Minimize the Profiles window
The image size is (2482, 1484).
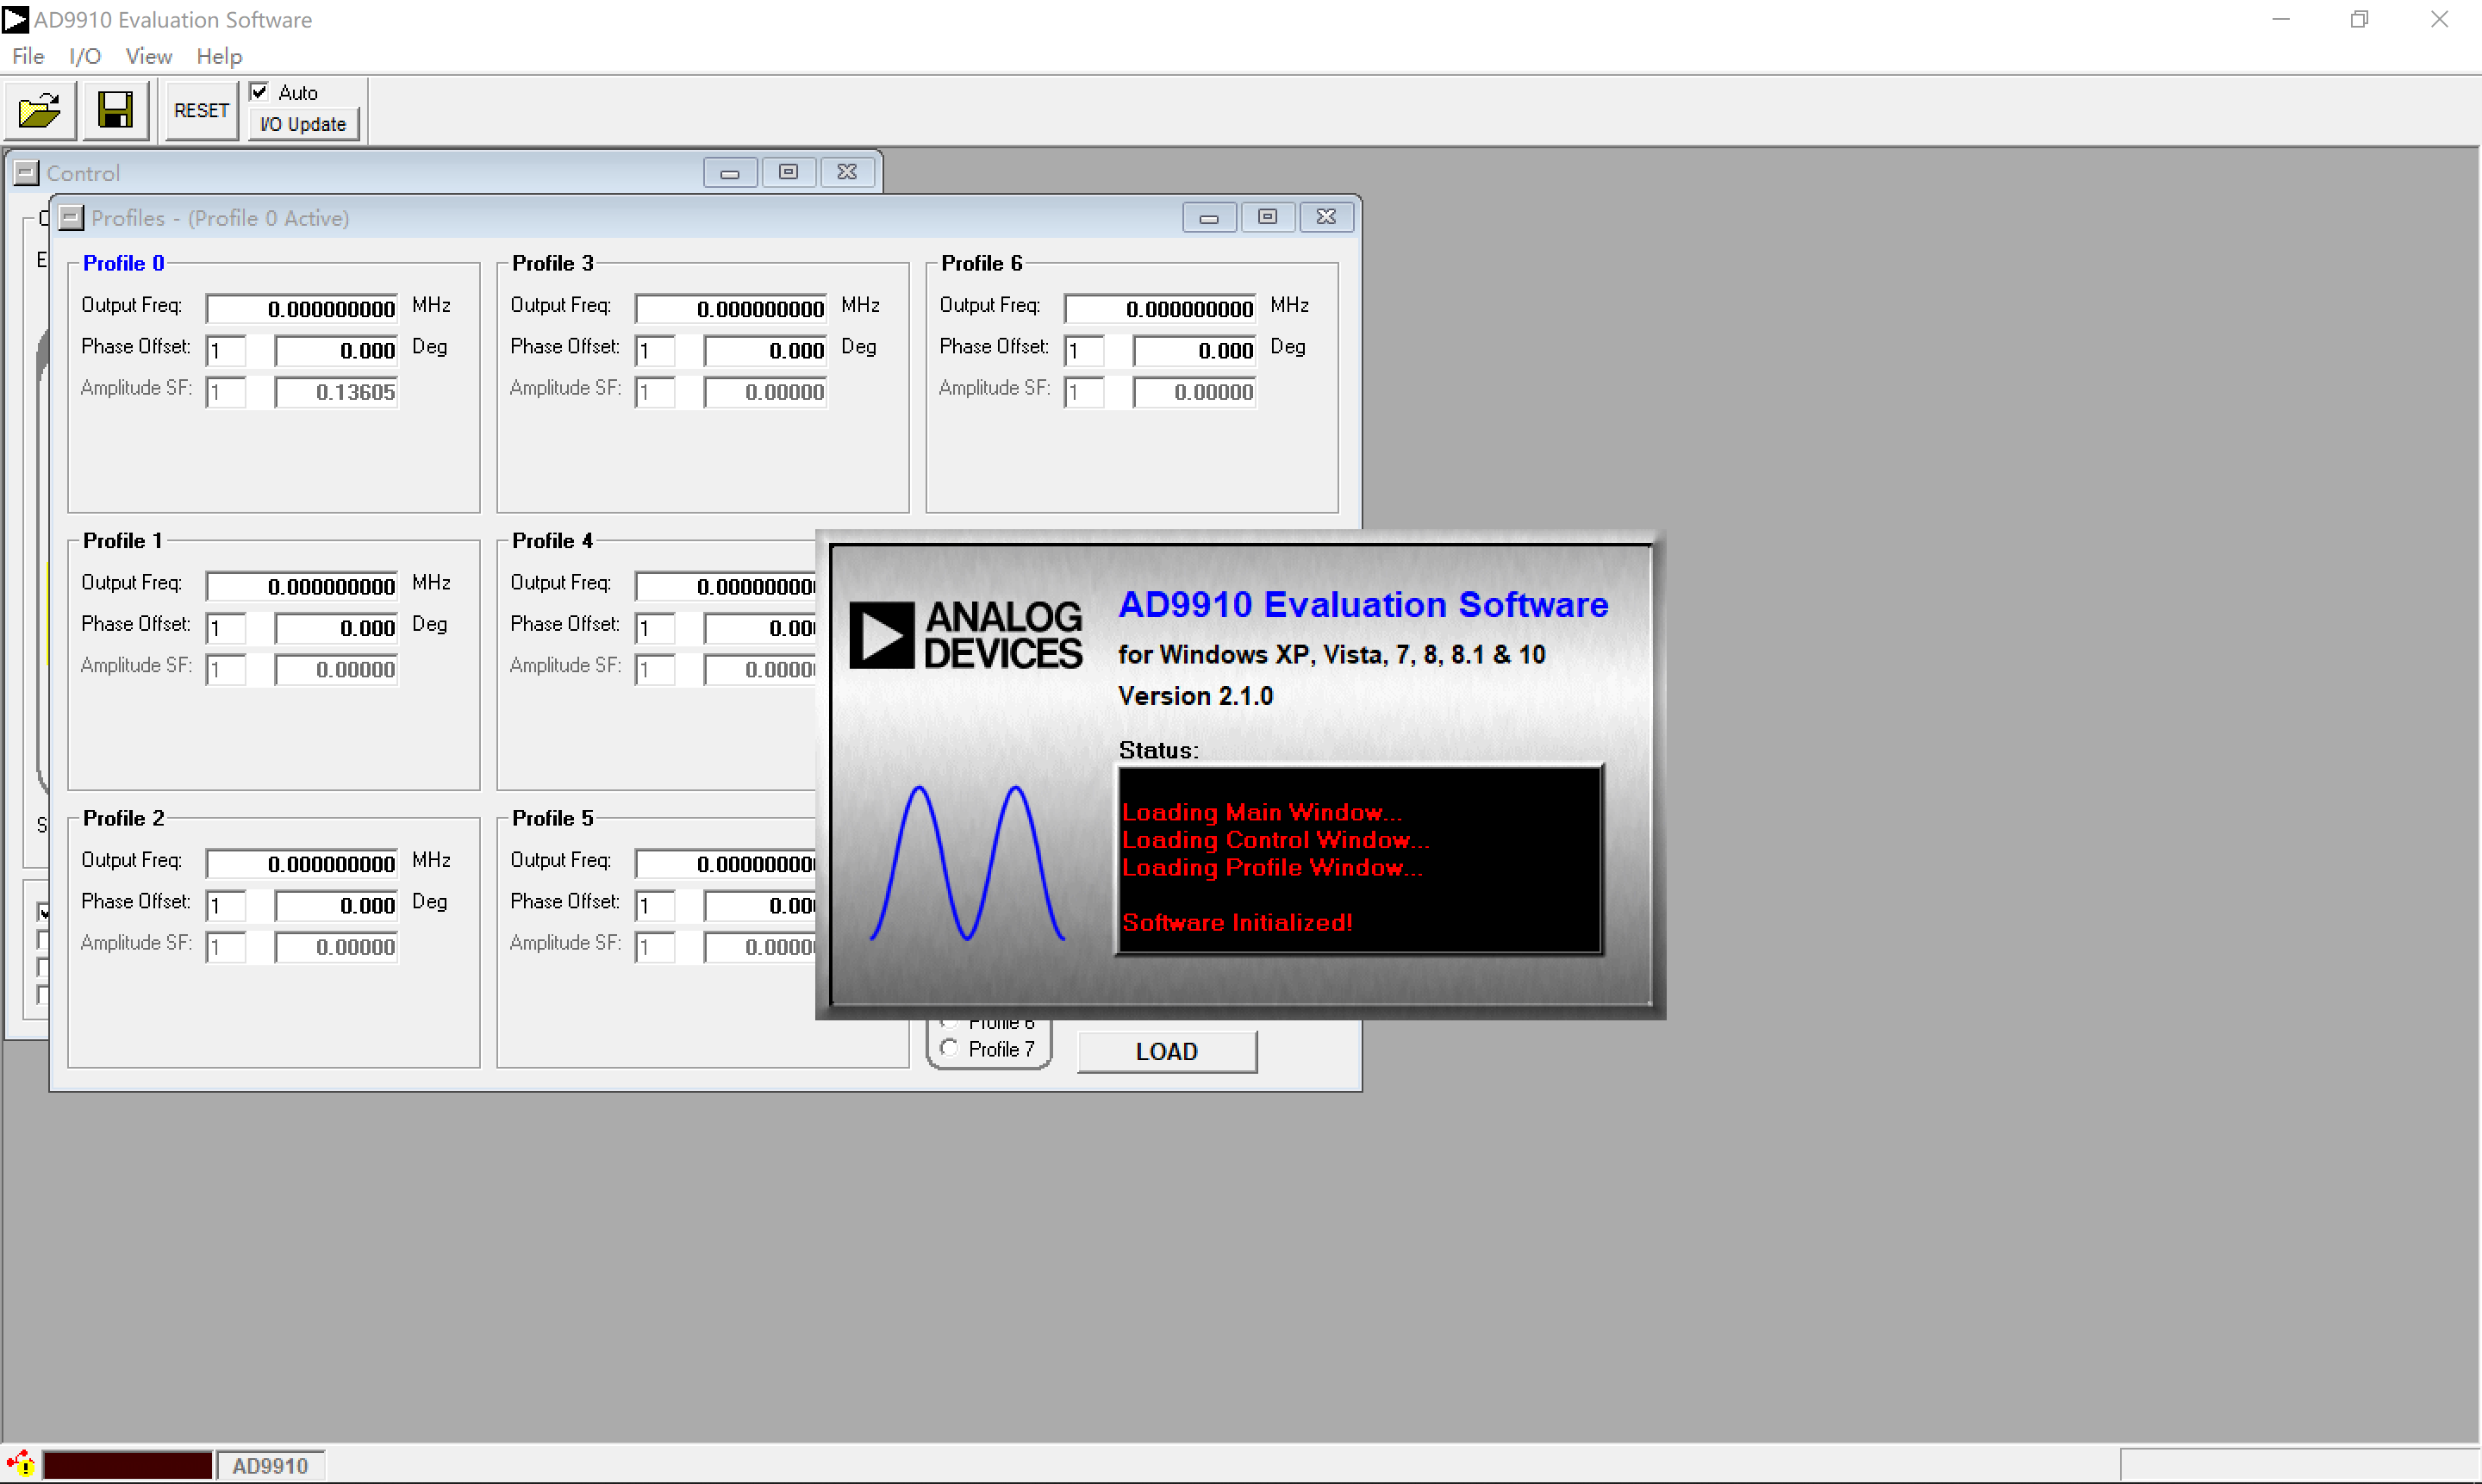[x=1209, y=217]
